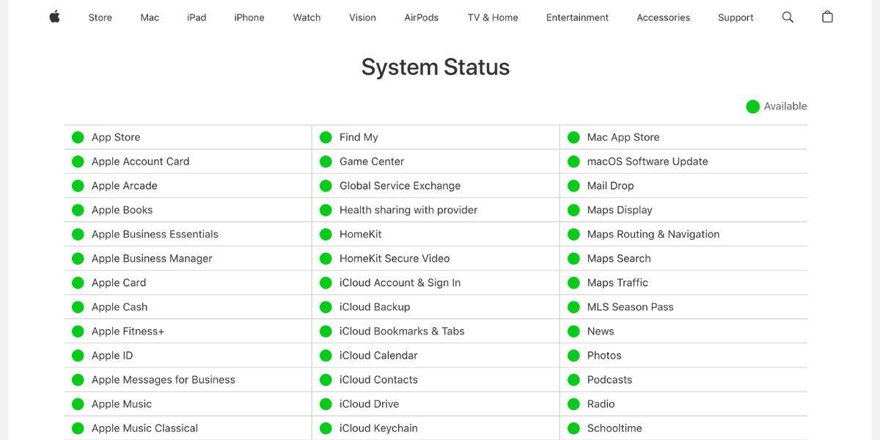The width and height of the screenshot is (880, 440).
Task: Click the green dot beside Mac App Store
Action: 574,137
